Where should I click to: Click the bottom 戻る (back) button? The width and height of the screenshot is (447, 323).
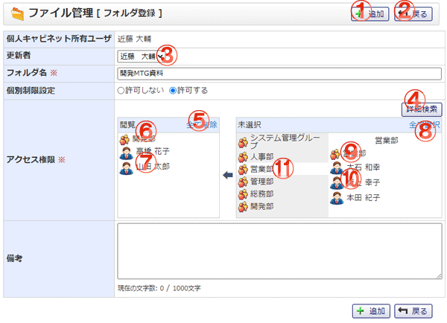pyautogui.click(x=413, y=311)
